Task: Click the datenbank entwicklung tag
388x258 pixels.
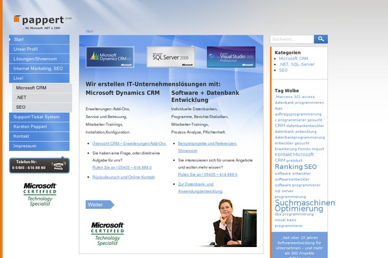Action: click(x=296, y=132)
